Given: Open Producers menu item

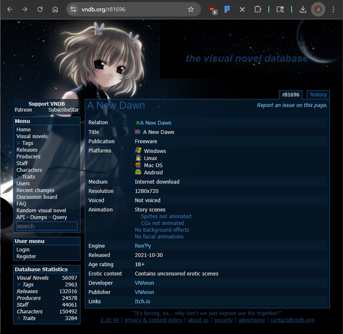Looking at the screenshot, I should click(28, 157).
